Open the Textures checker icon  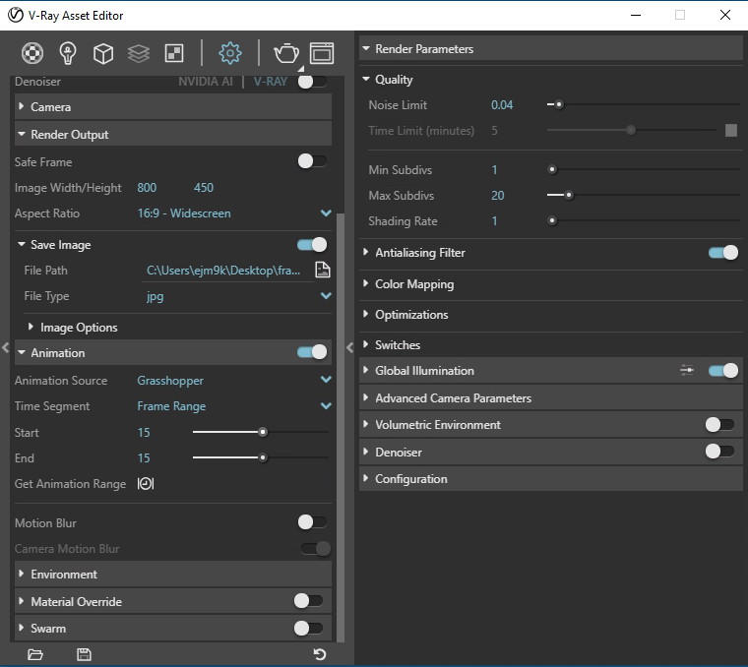[174, 53]
